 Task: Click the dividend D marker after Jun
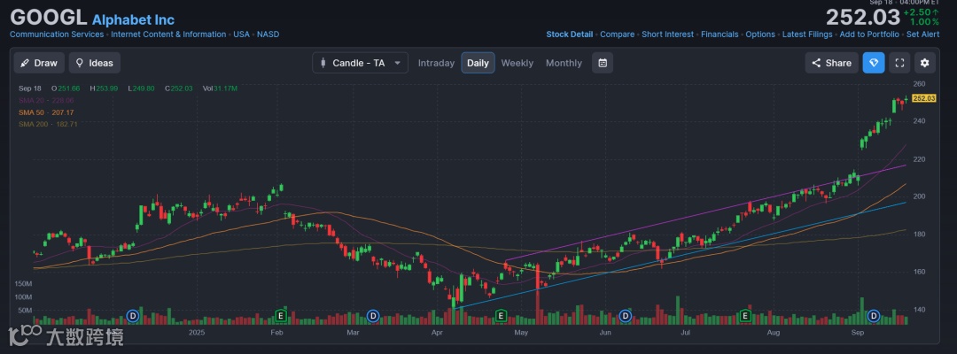click(x=625, y=316)
